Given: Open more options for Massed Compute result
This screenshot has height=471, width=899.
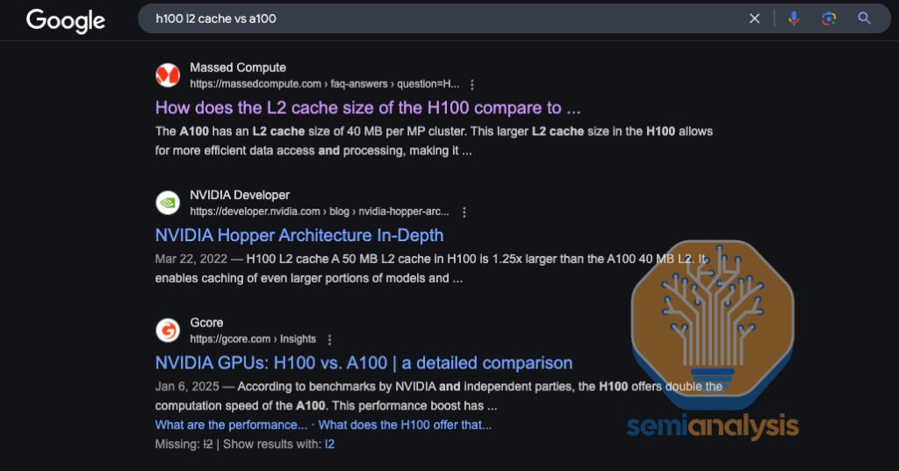Looking at the screenshot, I should click(471, 85).
